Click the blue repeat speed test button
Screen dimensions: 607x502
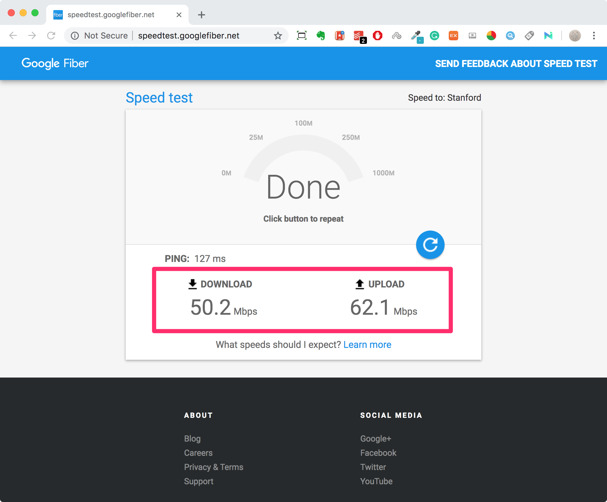[430, 245]
